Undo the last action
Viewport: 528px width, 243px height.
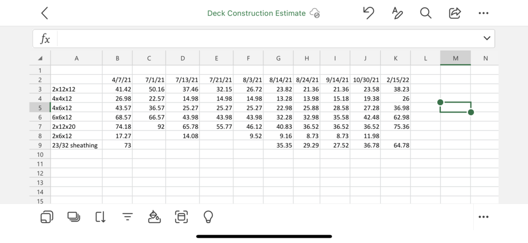(x=369, y=13)
